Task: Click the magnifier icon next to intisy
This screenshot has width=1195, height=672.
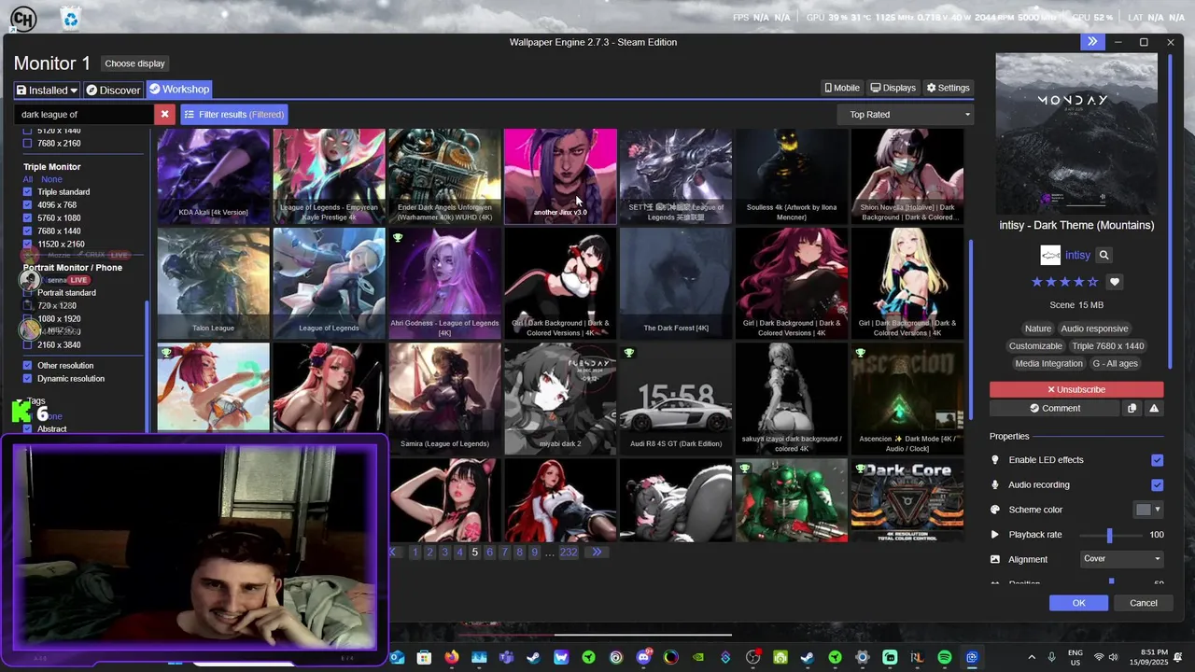Action: click(x=1104, y=255)
